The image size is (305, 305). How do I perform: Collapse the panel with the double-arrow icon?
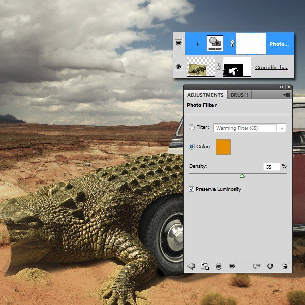281,87
